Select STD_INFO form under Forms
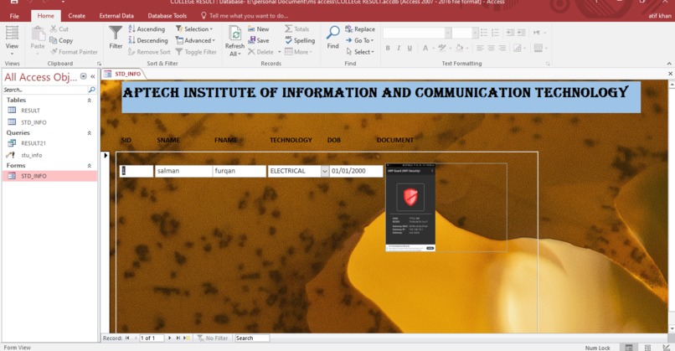The width and height of the screenshot is (675, 351). [x=50, y=176]
